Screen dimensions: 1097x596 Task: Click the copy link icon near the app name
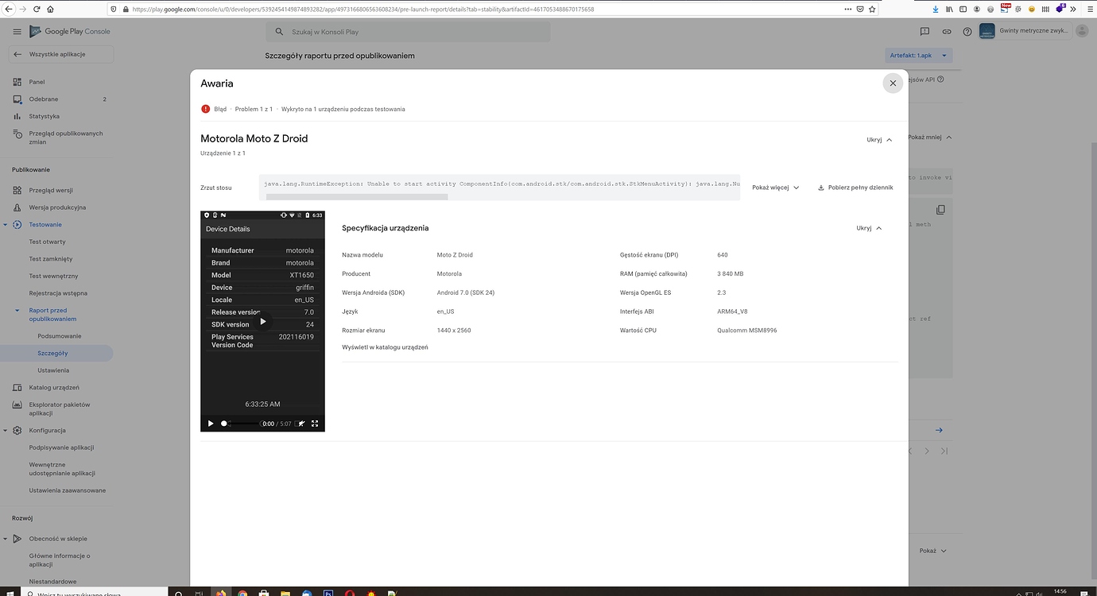click(945, 31)
